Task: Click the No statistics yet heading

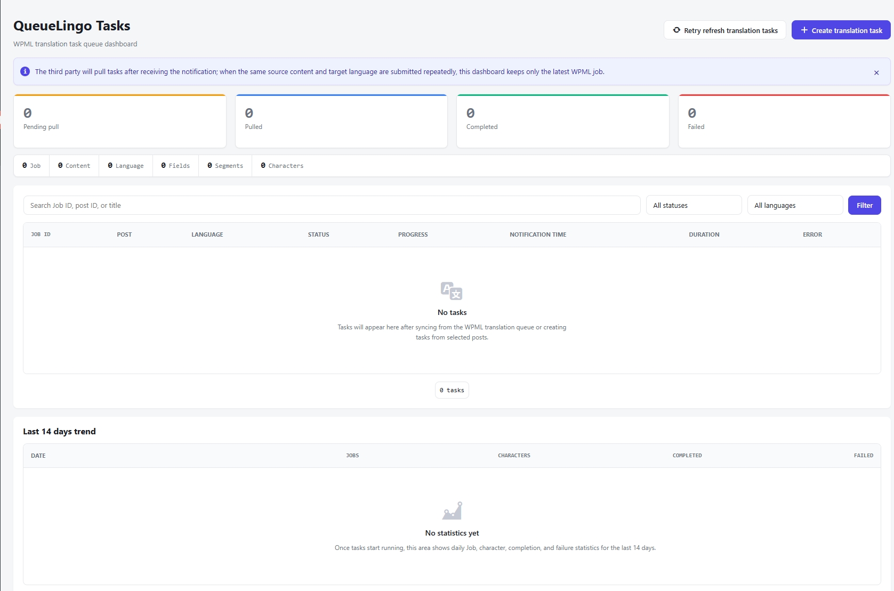Action: [x=452, y=533]
